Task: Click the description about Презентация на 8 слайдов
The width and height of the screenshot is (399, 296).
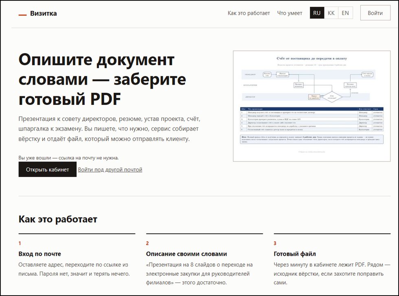Action: (199, 274)
